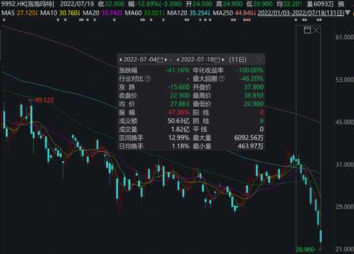Click 49.122 high price marker
The height and width of the screenshot is (254, 354).
pyautogui.click(x=44, y=100)
